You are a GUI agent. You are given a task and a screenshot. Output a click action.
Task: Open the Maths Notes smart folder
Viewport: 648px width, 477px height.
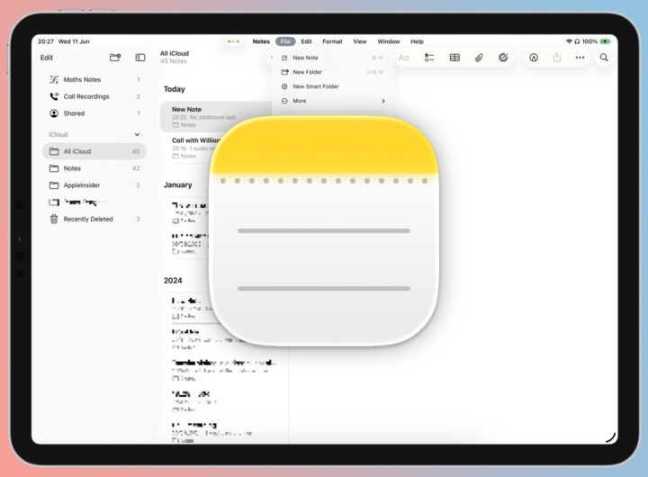point(94,79)
